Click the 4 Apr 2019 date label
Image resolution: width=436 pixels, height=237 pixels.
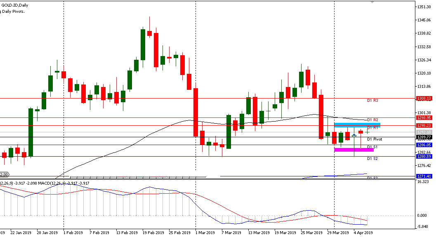pyautogui.click(x=363, y=233)
